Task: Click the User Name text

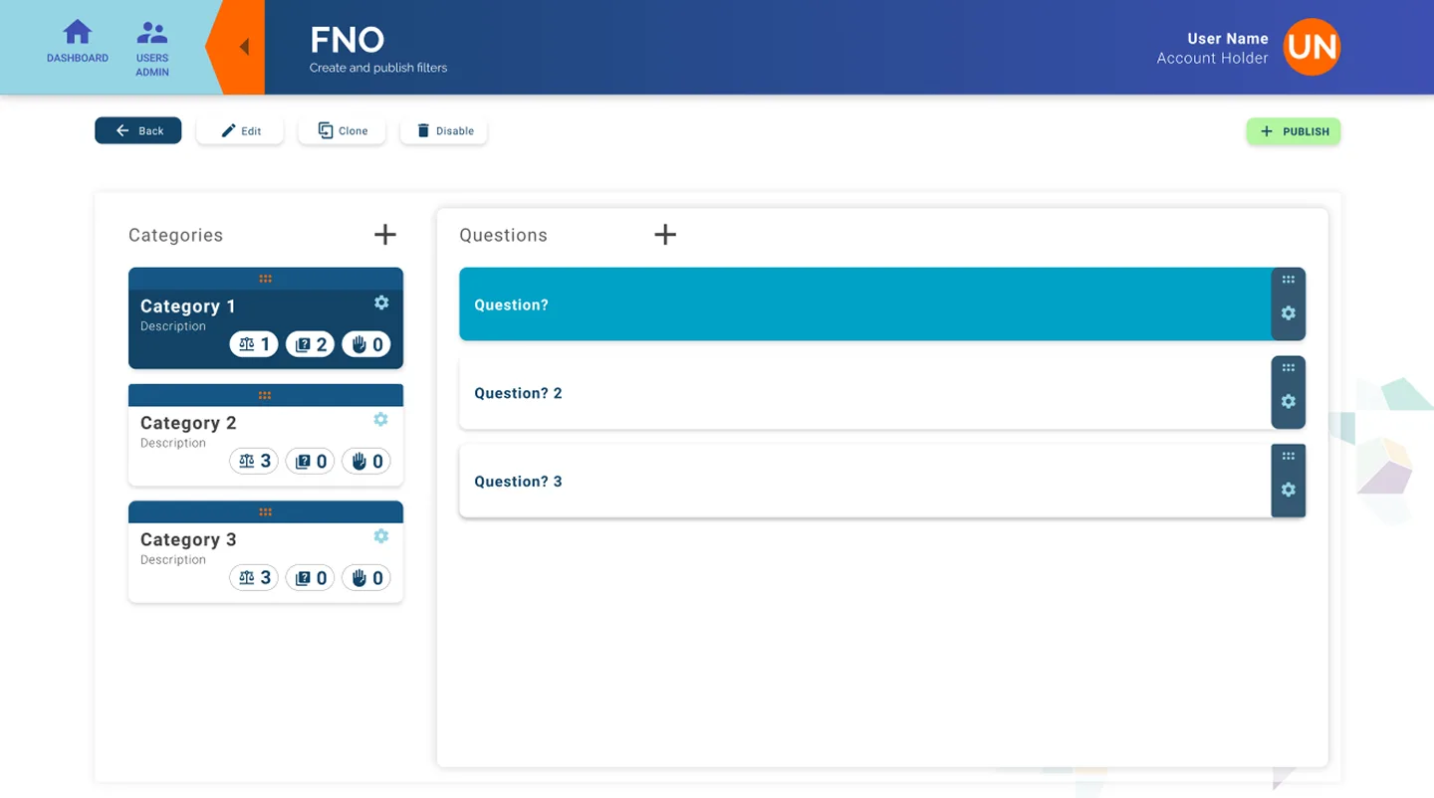Action: 1228,39
